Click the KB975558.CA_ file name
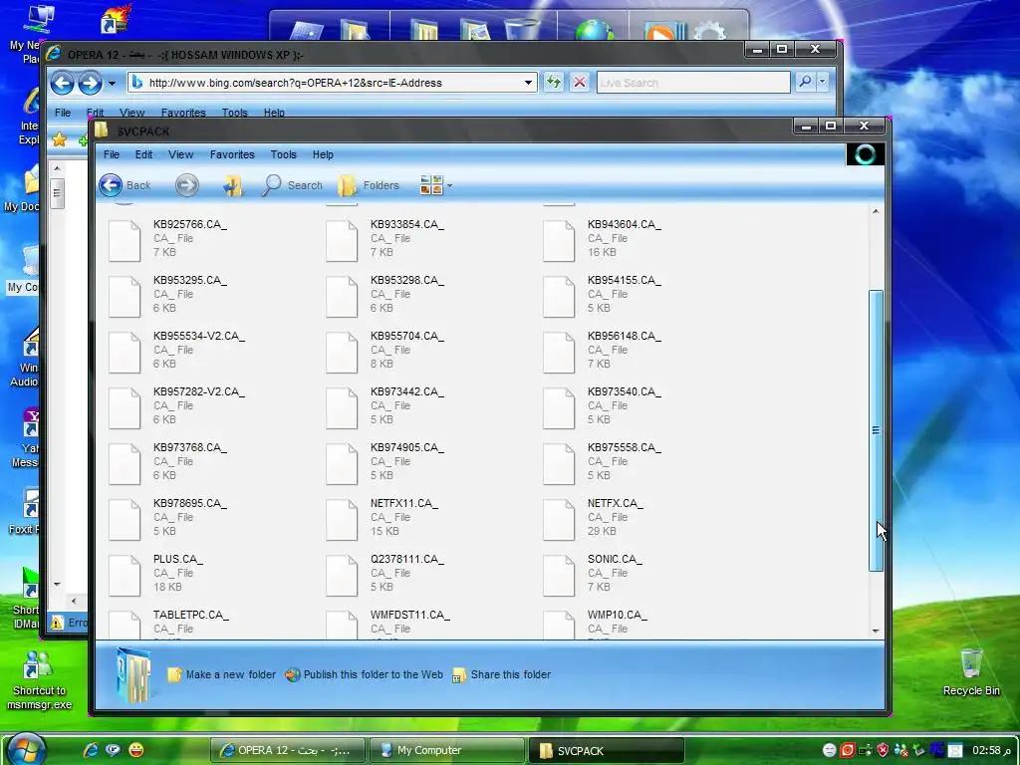Screen dimensions: 1020x765 [x=625, y=448]
